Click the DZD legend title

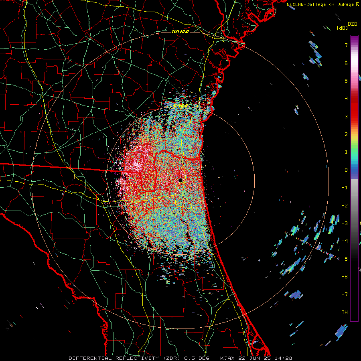click(353, 24)
